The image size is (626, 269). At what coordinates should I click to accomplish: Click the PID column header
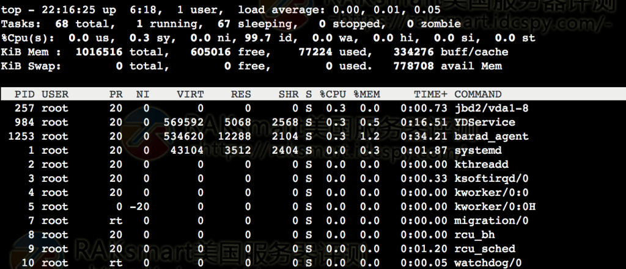tap(24, 95)
